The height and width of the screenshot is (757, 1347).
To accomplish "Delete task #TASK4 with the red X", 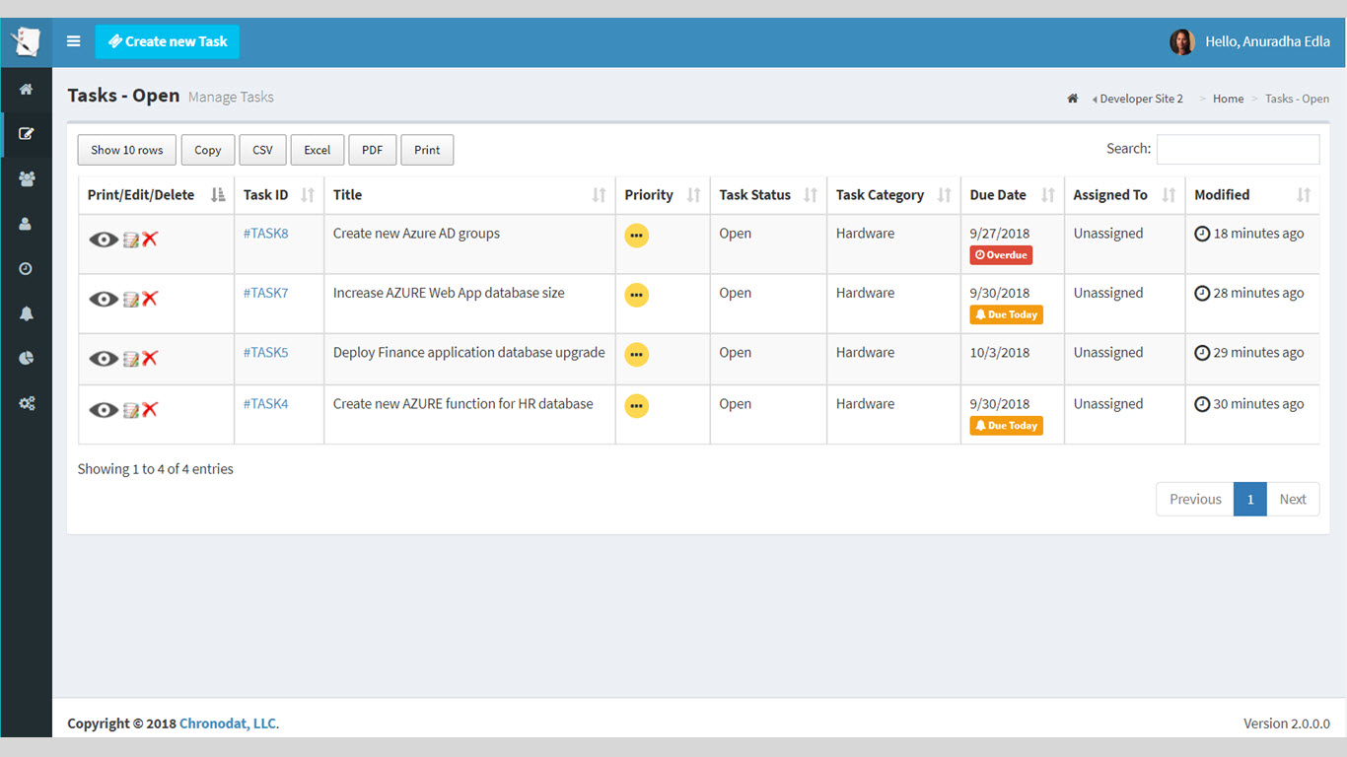I will [x=150, y=409].
